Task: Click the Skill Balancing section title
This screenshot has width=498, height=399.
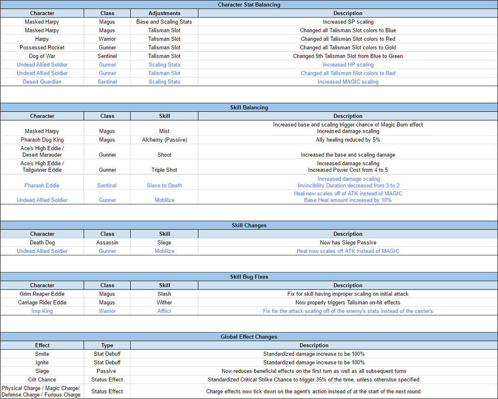Action: [249, 107]
